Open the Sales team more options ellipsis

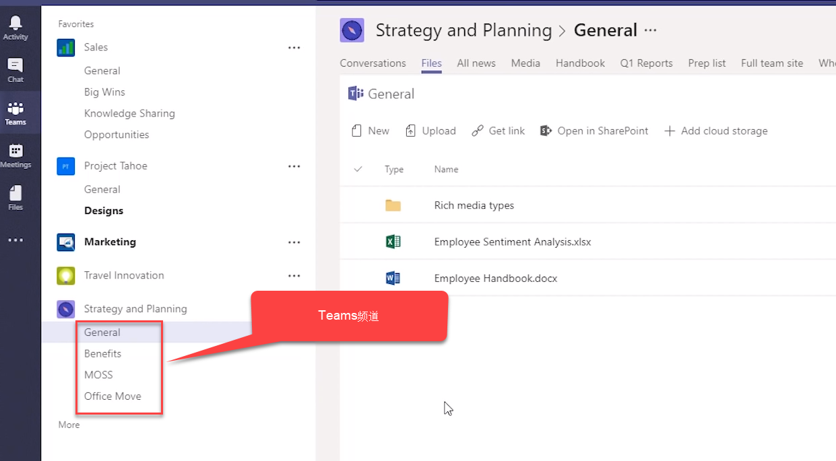pyautogui.click(x=294, y=48)
